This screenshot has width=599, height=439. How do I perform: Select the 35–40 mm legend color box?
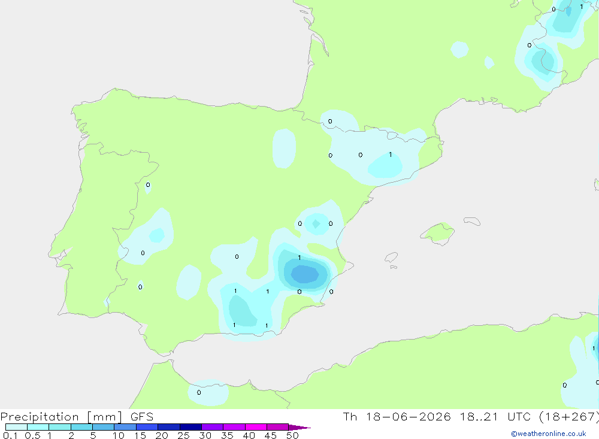coord(234,427)
